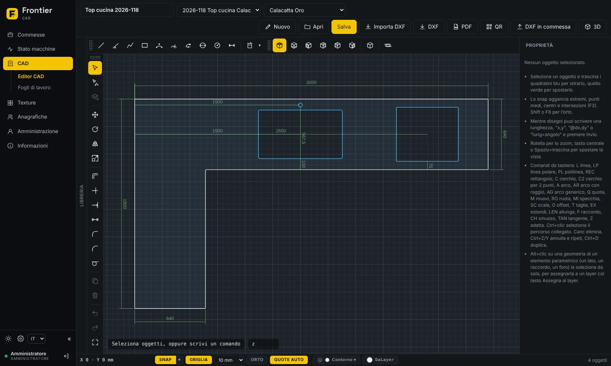
Task: Select the Scale tool
Action: 95,158
